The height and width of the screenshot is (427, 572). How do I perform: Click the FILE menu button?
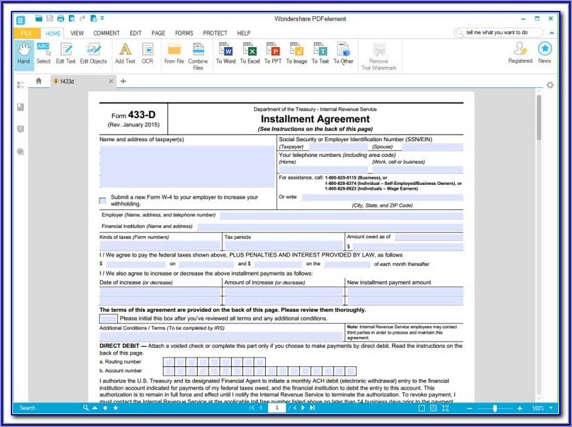(x=27, y=33)
